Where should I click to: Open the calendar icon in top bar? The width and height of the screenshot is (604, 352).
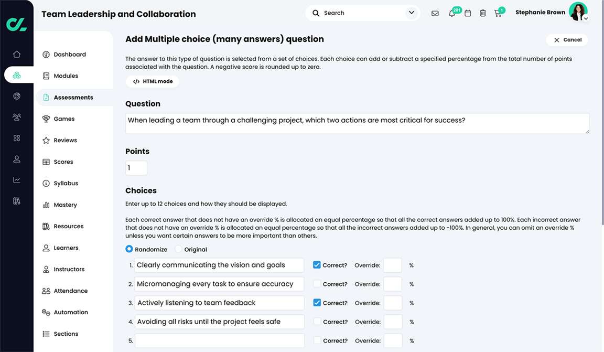coord(468,13)
